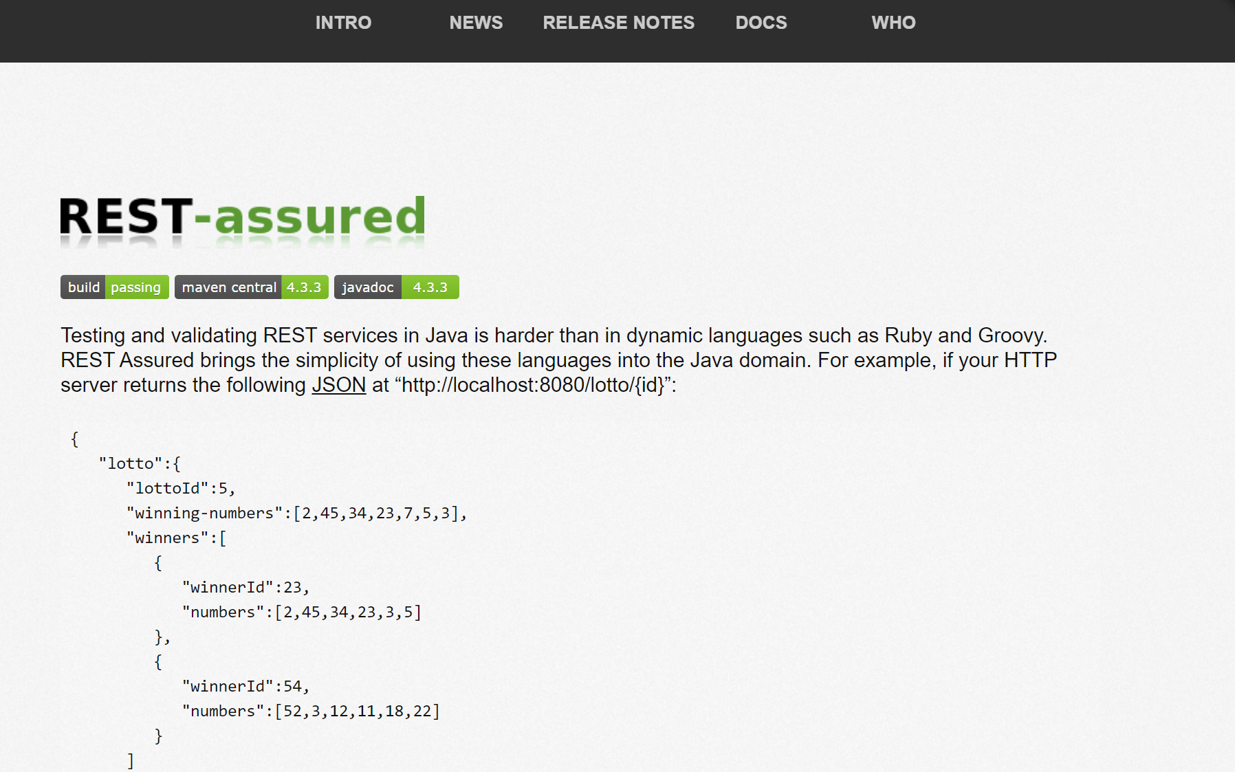This screenshot has width=1235, height=772.
Task: Open the build passing badge
Action: pyautogui.click(x=115, y=287)
